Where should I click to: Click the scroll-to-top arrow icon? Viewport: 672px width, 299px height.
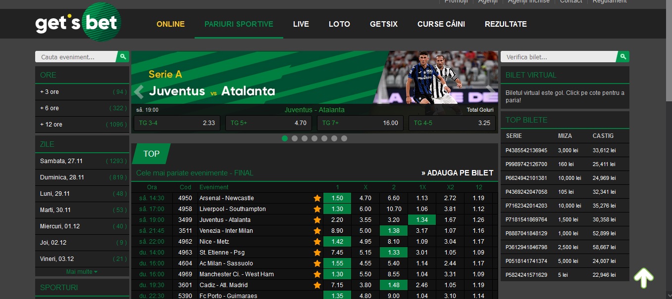[644, 278]
